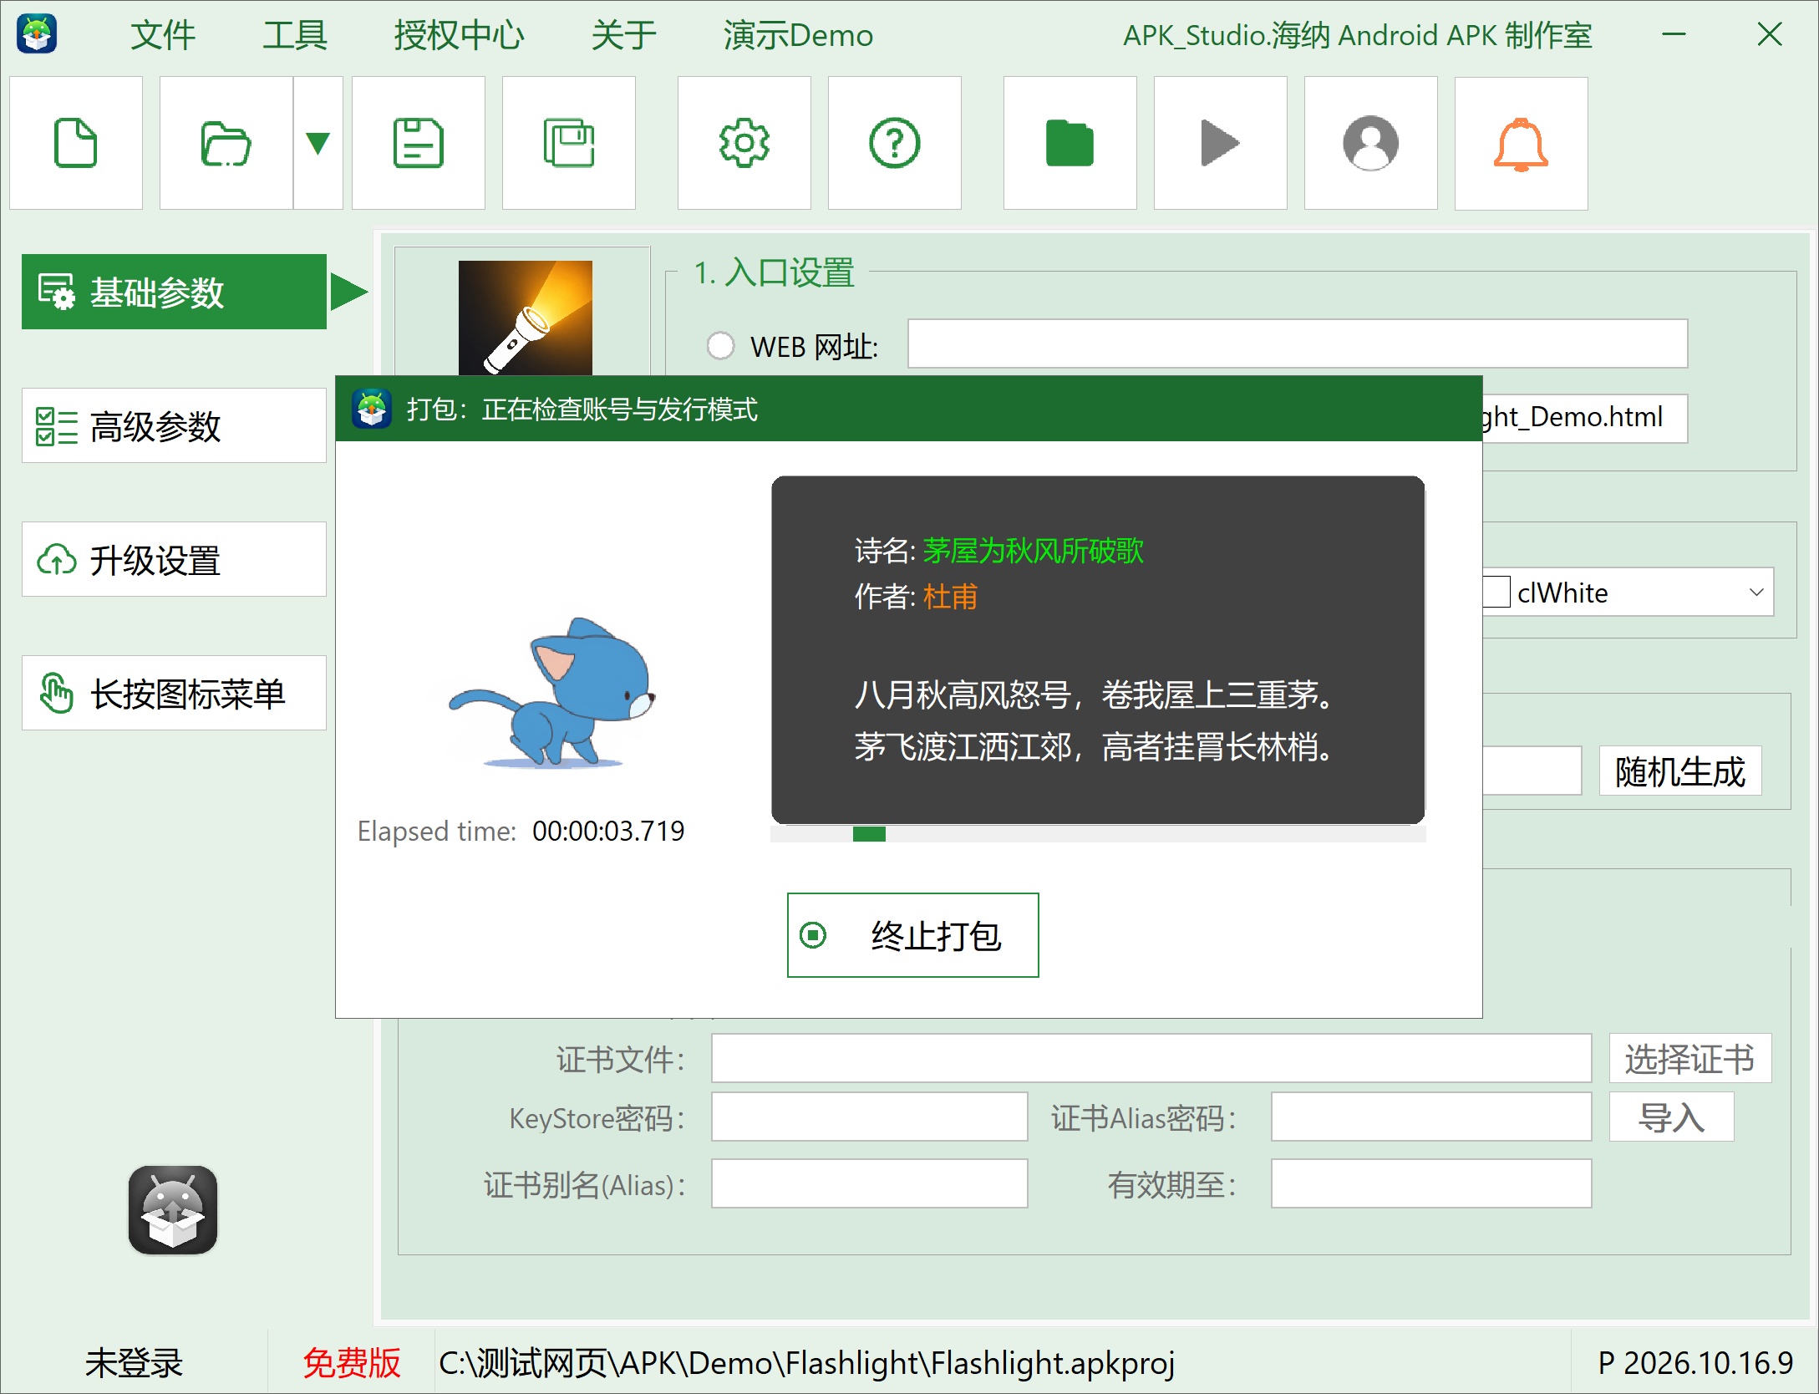Image resolution: width=1819 pixels, height=1394 pixels.
Task: Close the APK Studio window
Action: [x=1770, y=34]
